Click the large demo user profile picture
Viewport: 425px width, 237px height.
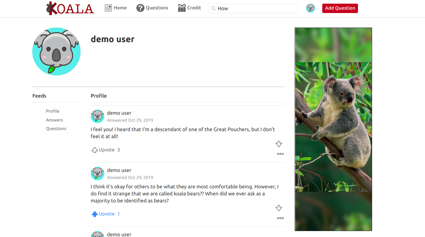click(56, 52)
